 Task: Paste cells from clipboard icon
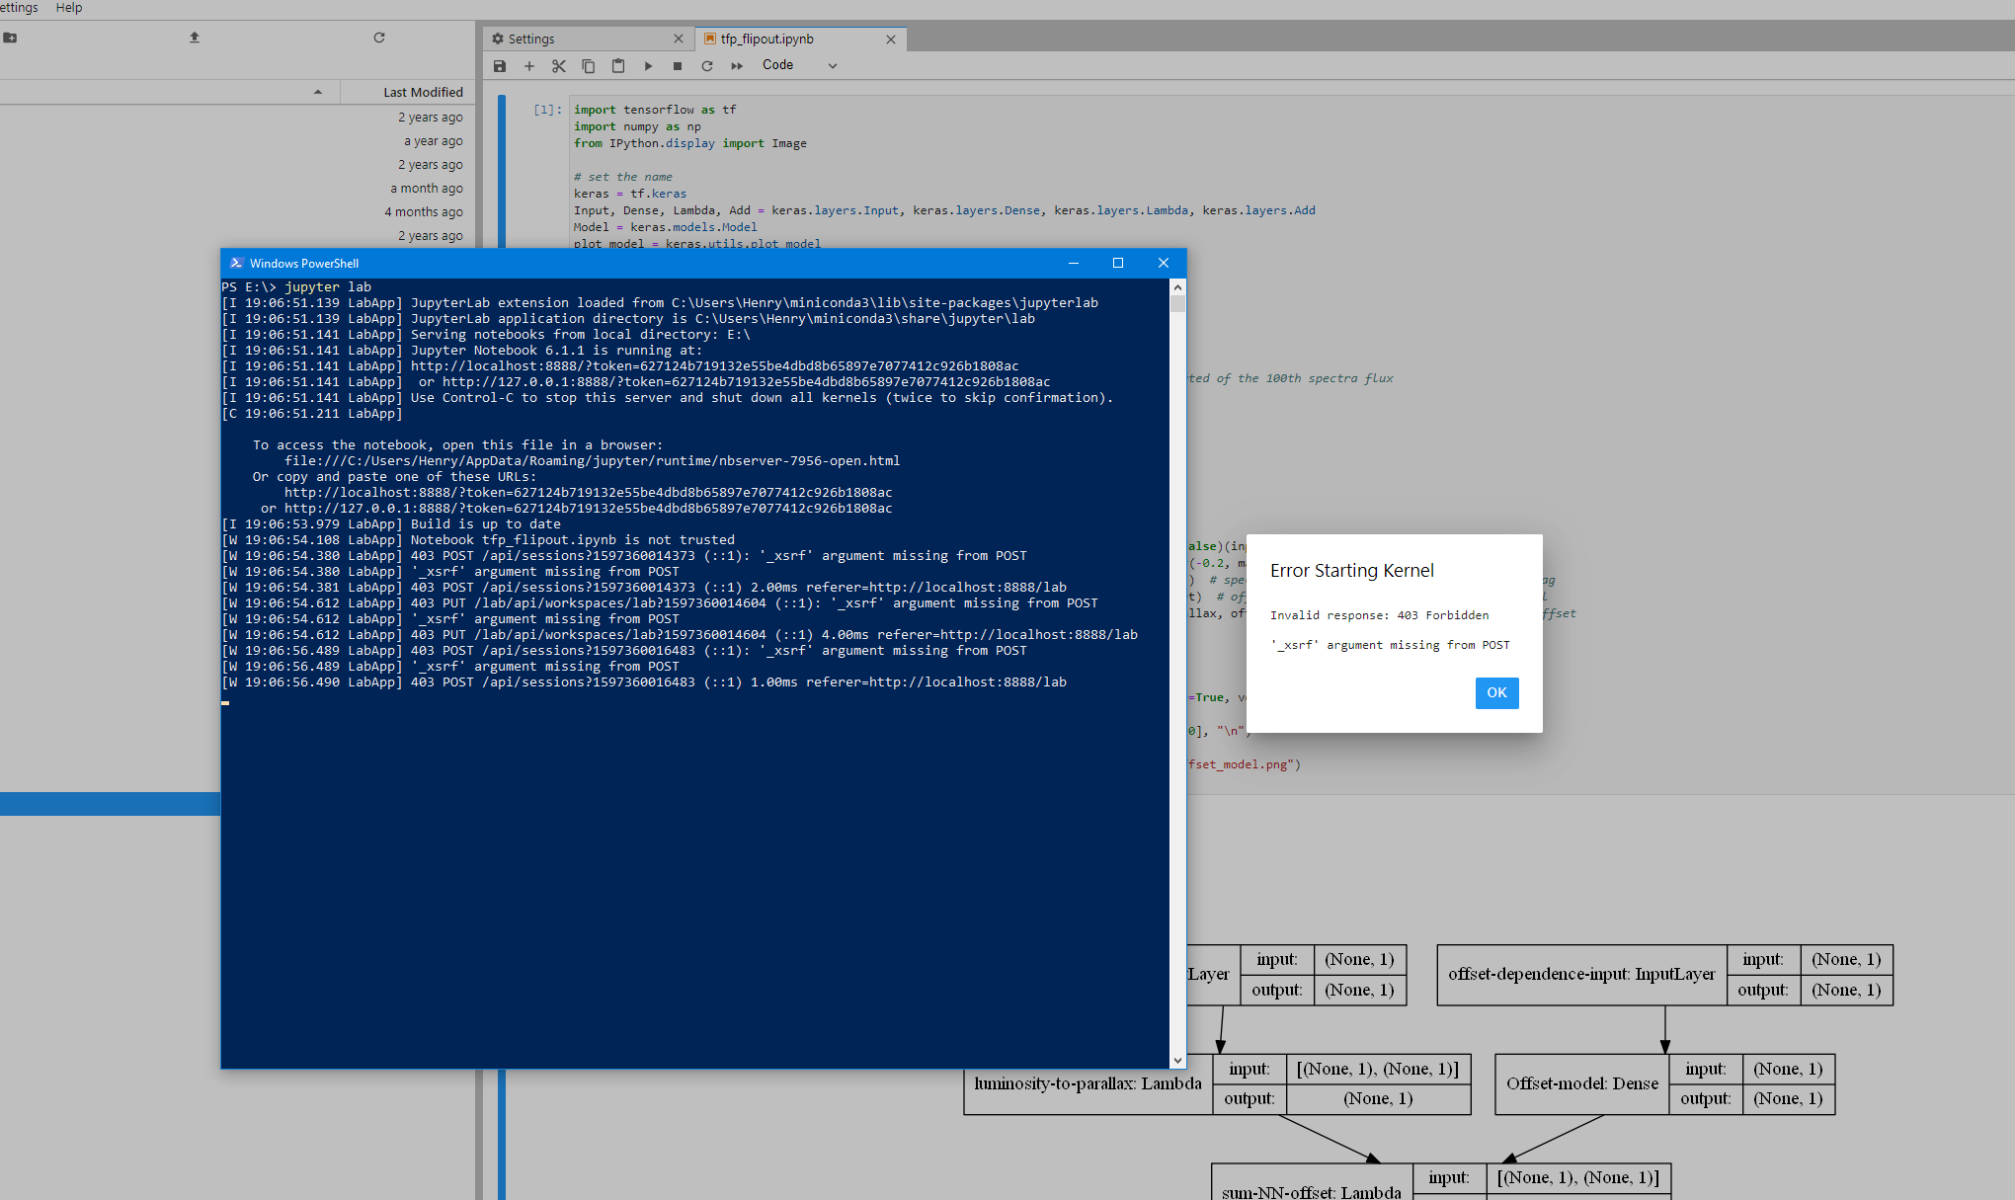click(618, 66)
